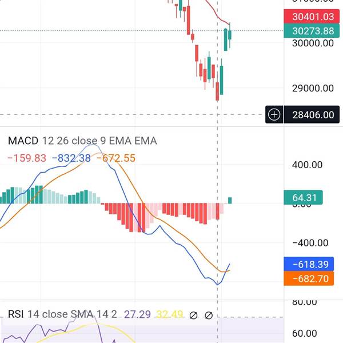Screen dimensions: 343x343
Task: Click the plus icon beside 28406.00
Action: [x=274, y=115]
